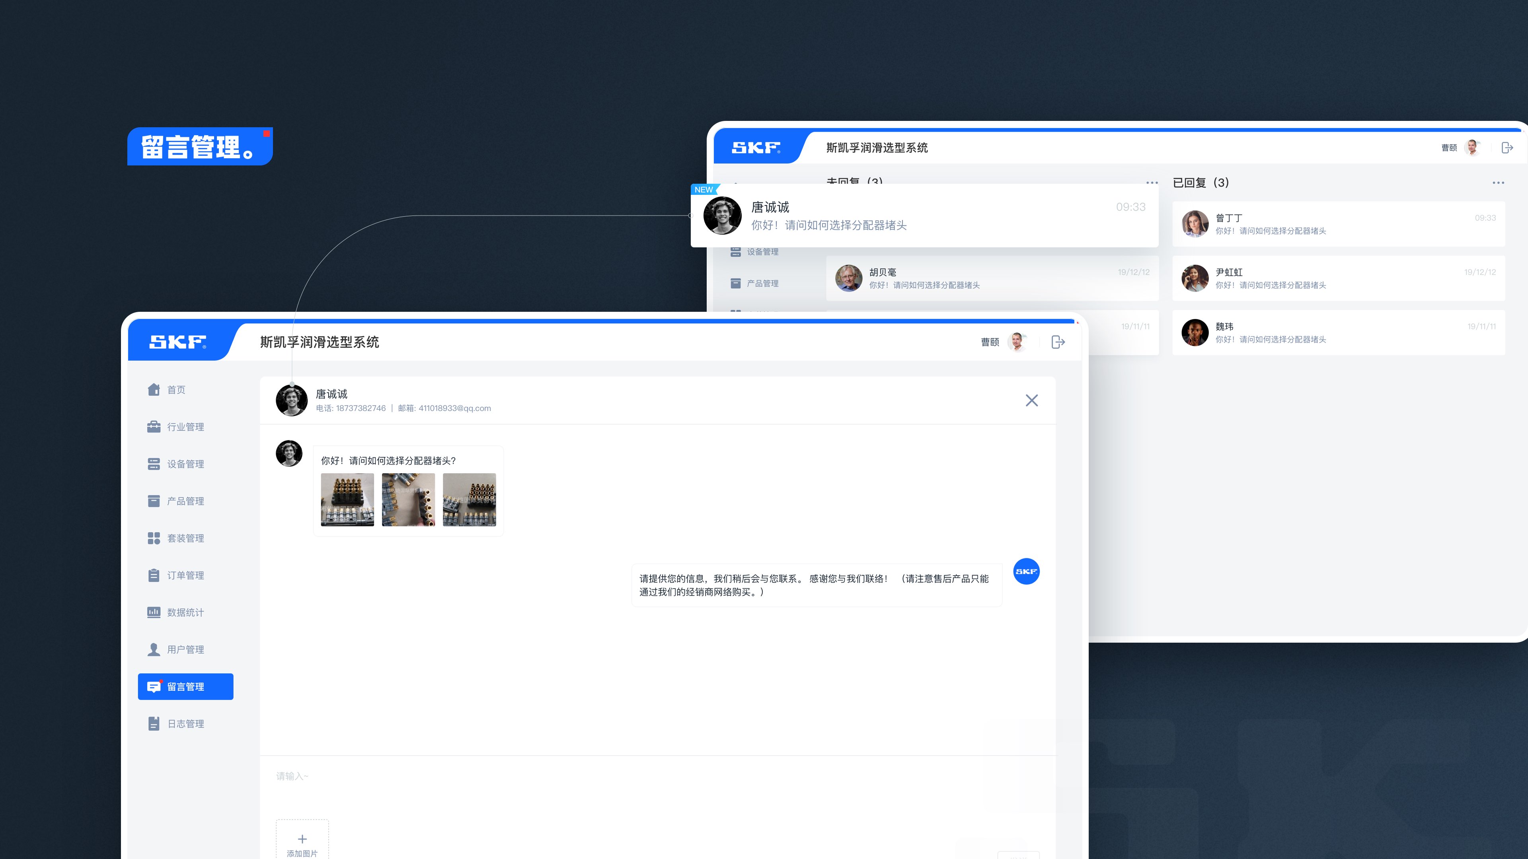Open 曾丁丁 replied message
The width and height of the screenshot is (1528, 859).
tap(1339, 223)
